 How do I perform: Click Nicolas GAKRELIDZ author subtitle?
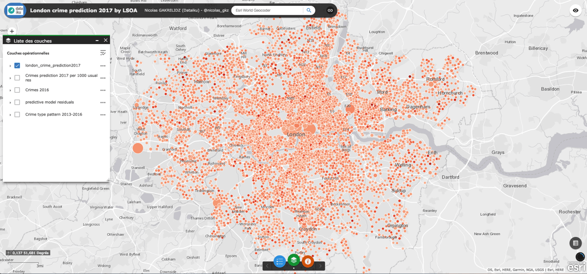(x=187, y=10)
